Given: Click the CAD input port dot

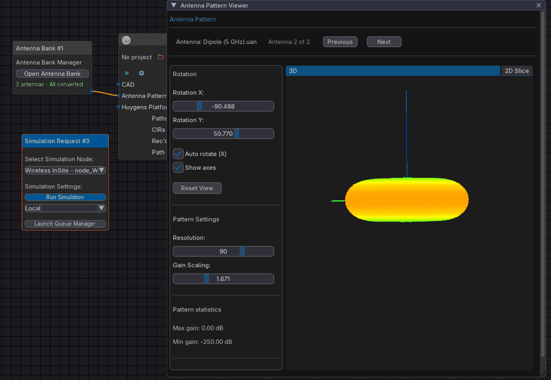Looking at the screenshot, I should pyautogui.click(x=118, y=84).
